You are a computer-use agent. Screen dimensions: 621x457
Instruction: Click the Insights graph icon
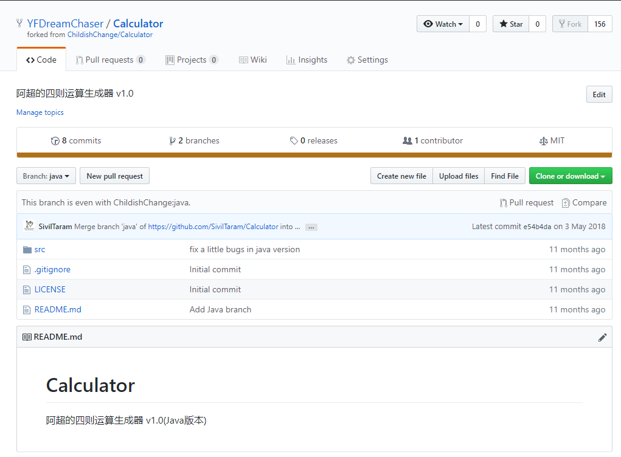pyautogui.click(x=291, y=60)
